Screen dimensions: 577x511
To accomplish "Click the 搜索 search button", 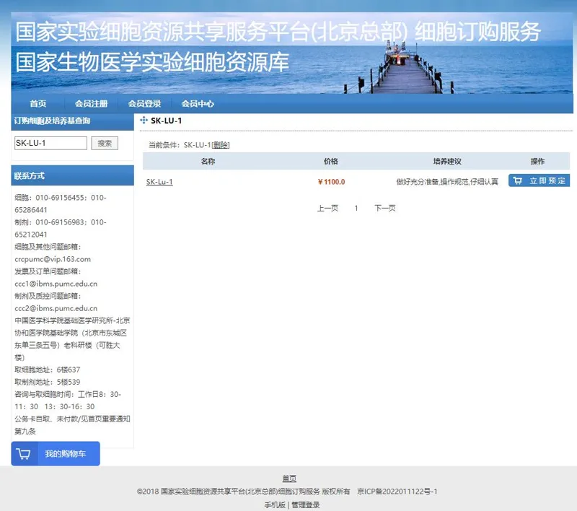I will click(x=105, y=143).
